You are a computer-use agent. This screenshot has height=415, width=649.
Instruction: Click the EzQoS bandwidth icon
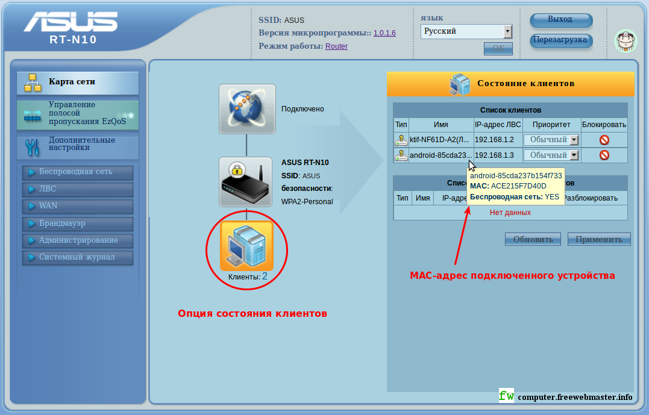pyautogui.click(x=33, y=116)
